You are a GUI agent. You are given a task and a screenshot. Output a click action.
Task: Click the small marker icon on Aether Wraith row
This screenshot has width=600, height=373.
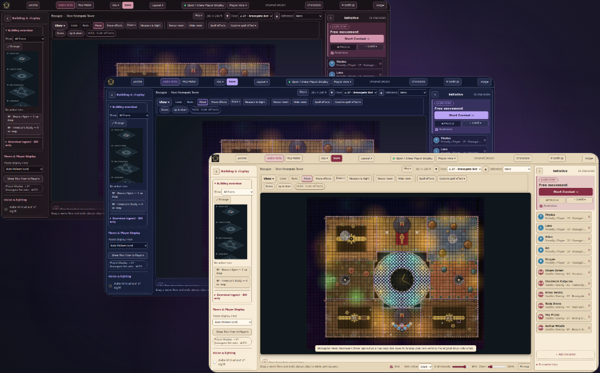click(x=589, y=326)
